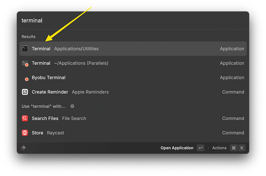
Task: Click the Parallels Terminal app icon
Action: click(x=25, y=63)
